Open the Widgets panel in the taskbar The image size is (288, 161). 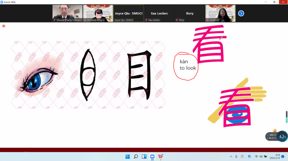[x=144, y=157]
